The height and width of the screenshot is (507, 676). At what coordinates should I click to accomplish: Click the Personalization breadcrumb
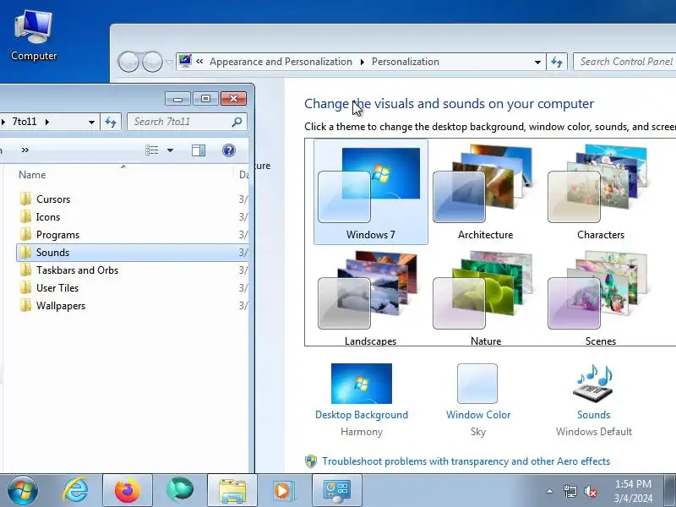pos(406,62)
